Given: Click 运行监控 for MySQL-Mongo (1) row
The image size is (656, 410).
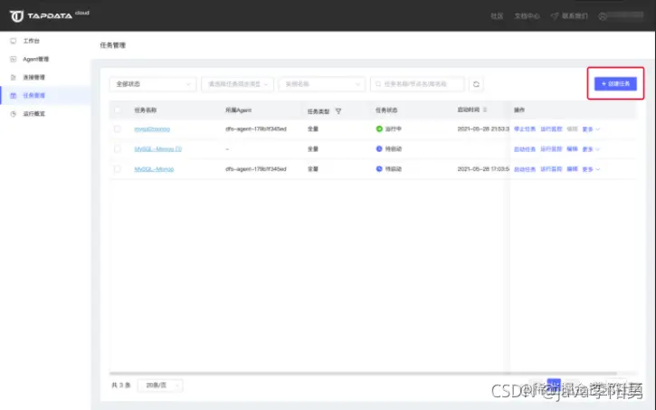Looking at the screenshot, I should [551, 149].
